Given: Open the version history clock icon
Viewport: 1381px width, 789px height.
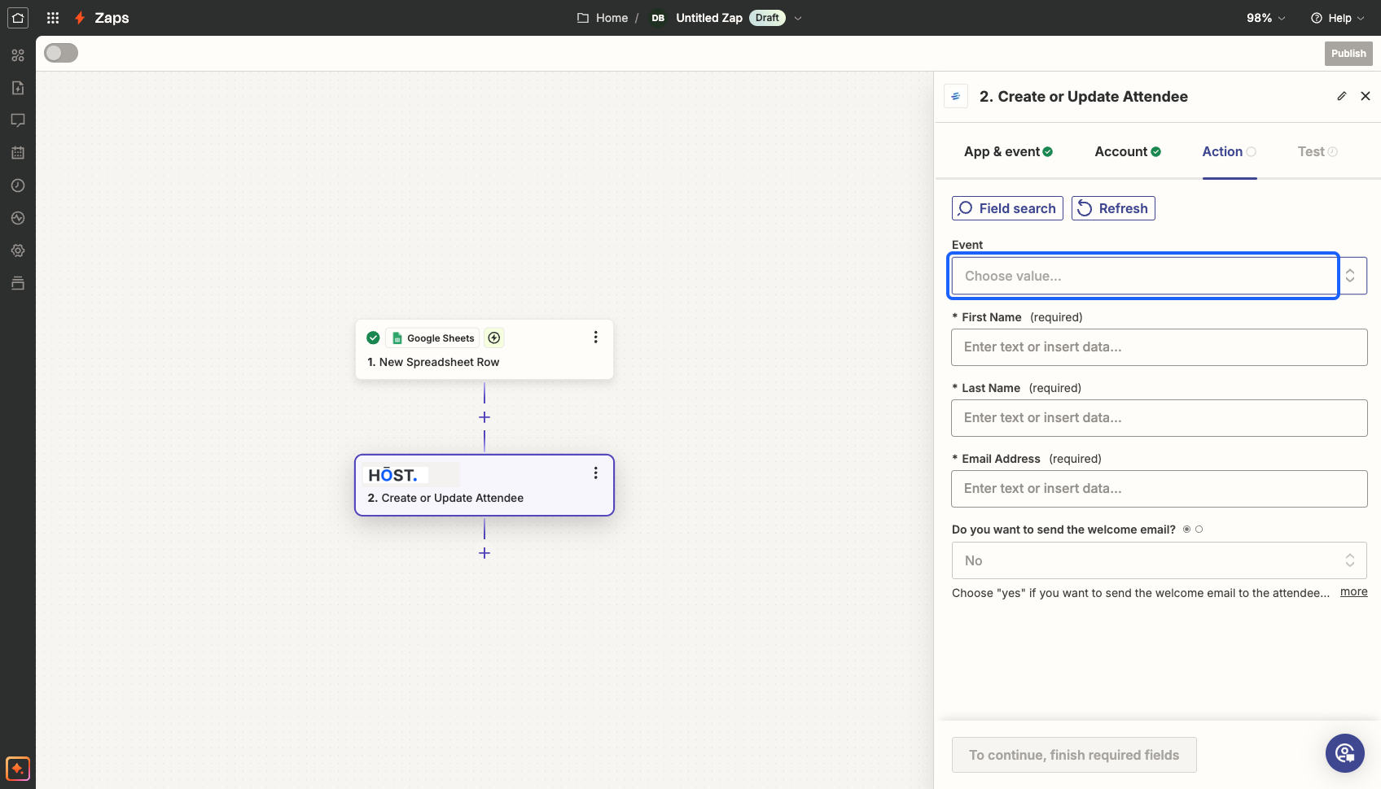Looking at the screenshot, I should pos(18,185).
